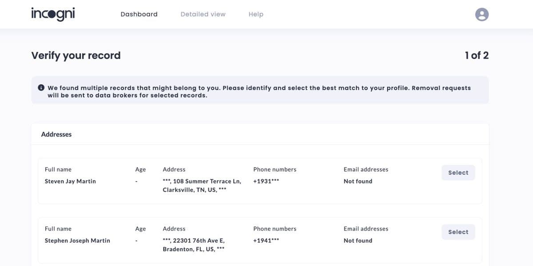Select the Steven Jay Martin record

pyautogui.click(x=458, y=173)
